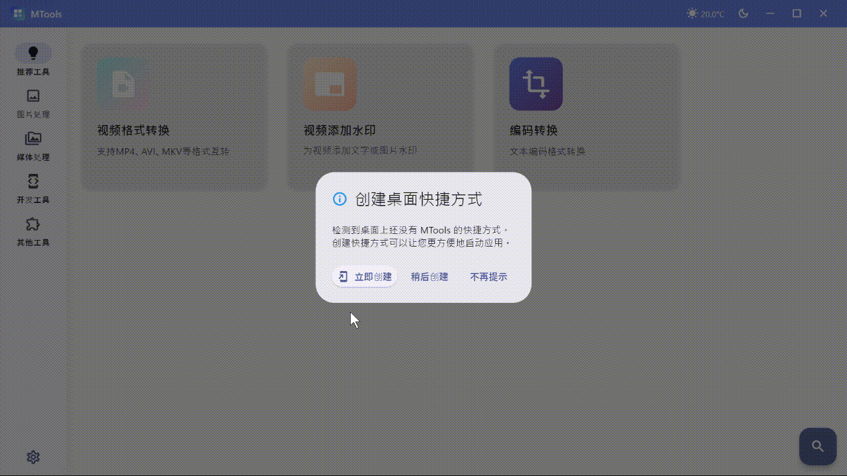This screenshot has width=847, height=476.
Task: Click the MTools app logo
Action: [x=19, y=14]
